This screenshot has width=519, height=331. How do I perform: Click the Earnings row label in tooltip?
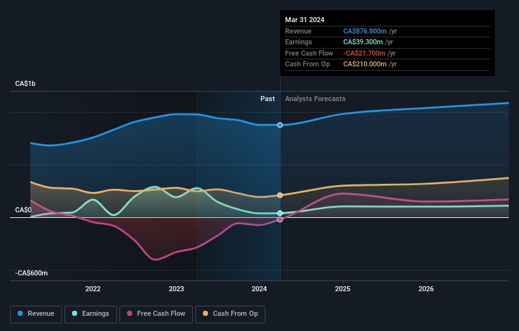click(298, 42)
